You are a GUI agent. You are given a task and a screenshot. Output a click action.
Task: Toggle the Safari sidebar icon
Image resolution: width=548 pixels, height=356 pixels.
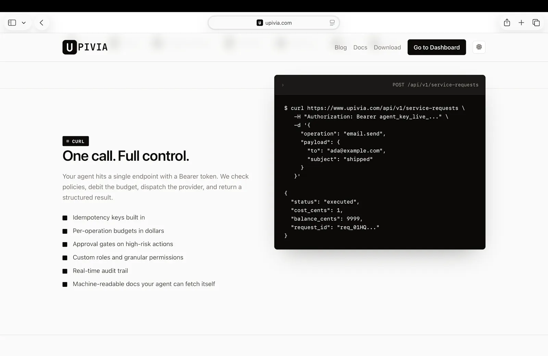pyautogui.click(x=12, y=23)
